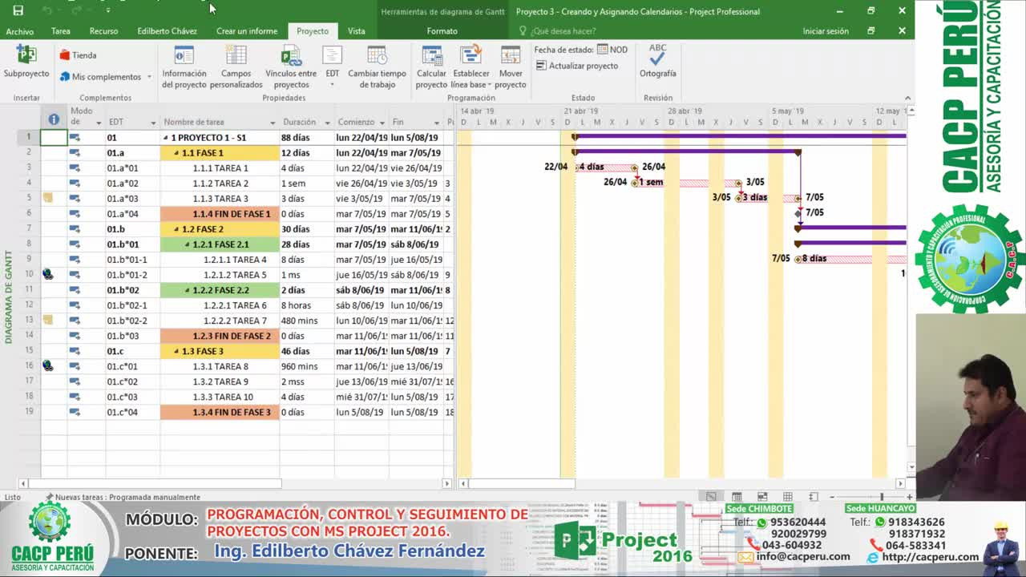Collapse the 1.1 FASE 1 summary task

[177, 153]
